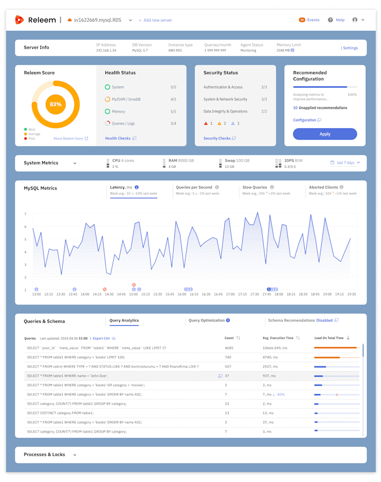
Task: Open the server selector dropdown
Action: coord(131,20)
